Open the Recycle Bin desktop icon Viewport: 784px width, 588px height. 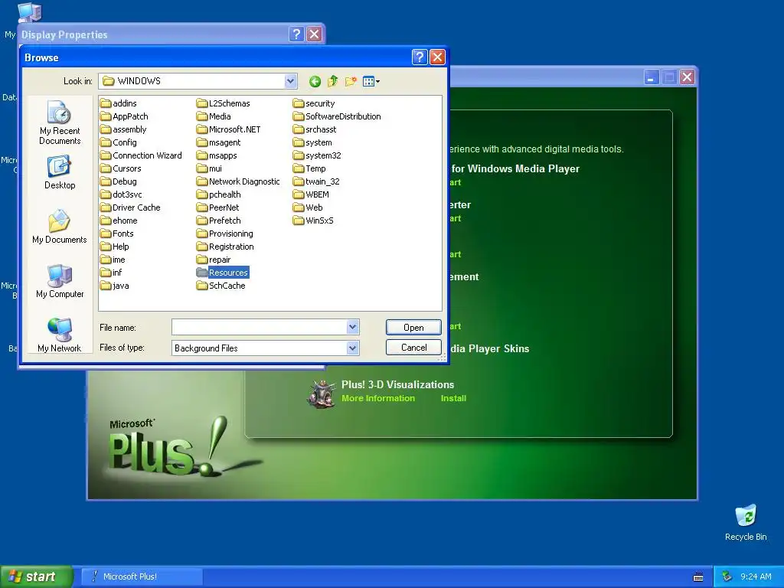click(x=746, y=522)
